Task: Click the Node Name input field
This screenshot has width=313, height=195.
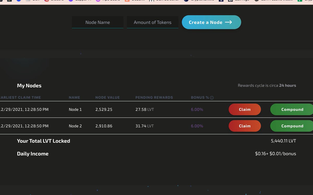Action: [98, 22]
